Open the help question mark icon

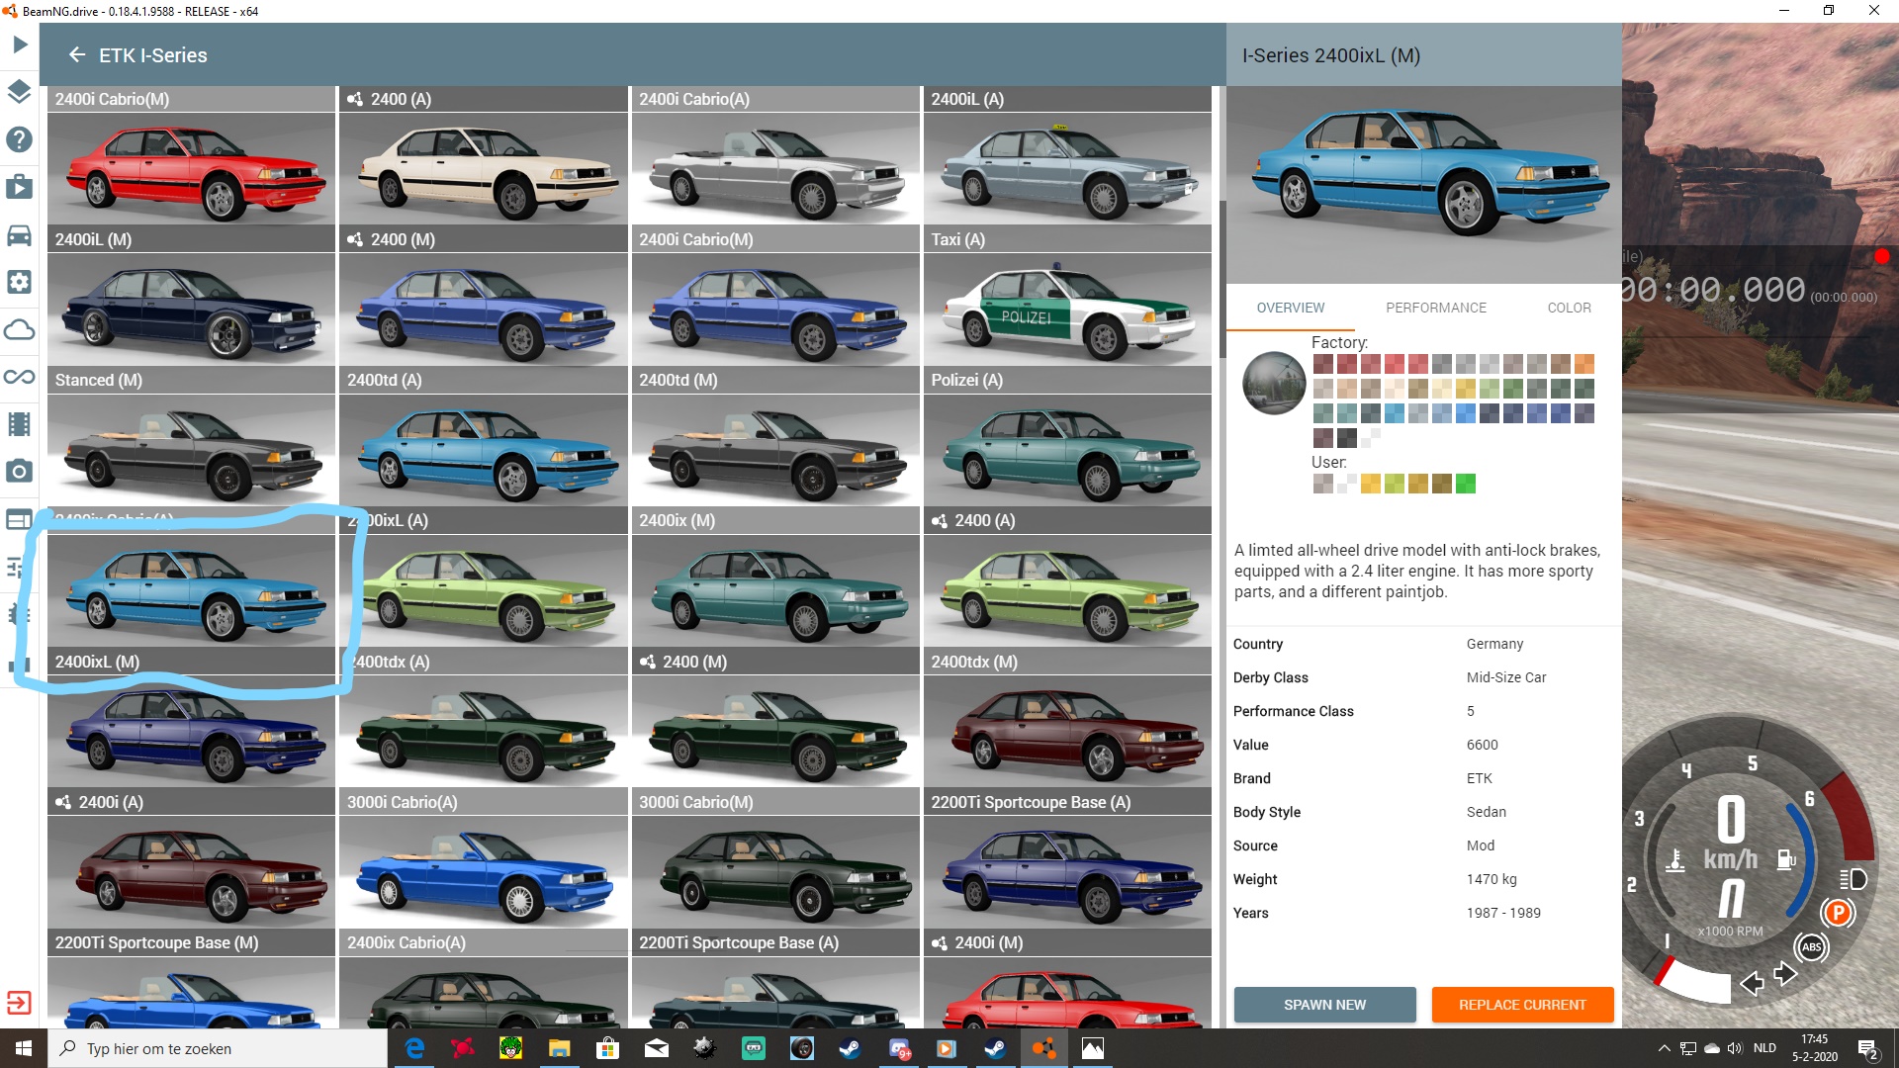[20, 139]
